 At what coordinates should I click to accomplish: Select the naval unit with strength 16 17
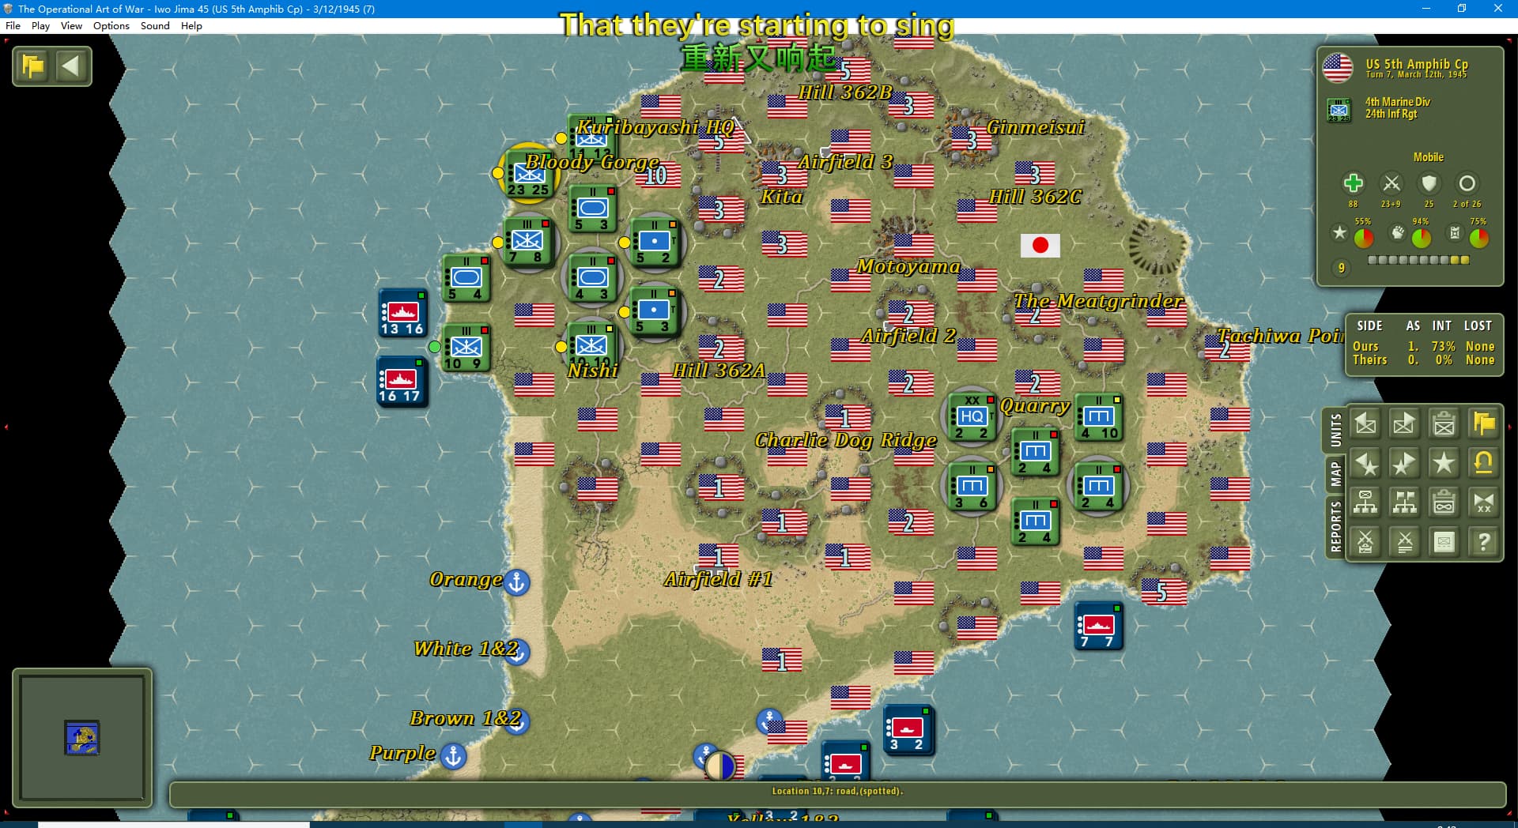tap(402, 382)
